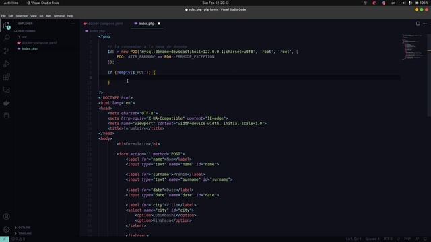Click the Visual Studio Code app menu in the top bar

43,3
